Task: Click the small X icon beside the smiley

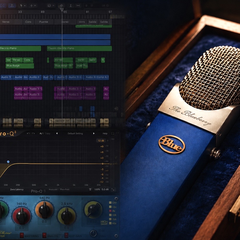Action: (x=54, y=6)
